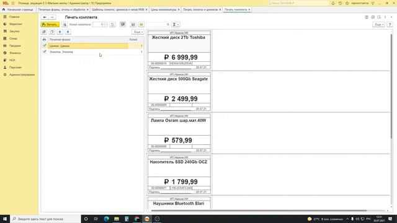The image size is (397, 223).
Task: Click the help question mark button
Action: click(x=390, y=25)
